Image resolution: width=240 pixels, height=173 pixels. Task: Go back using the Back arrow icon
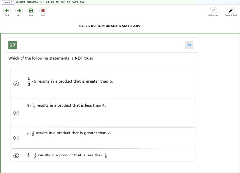point(7,11)
